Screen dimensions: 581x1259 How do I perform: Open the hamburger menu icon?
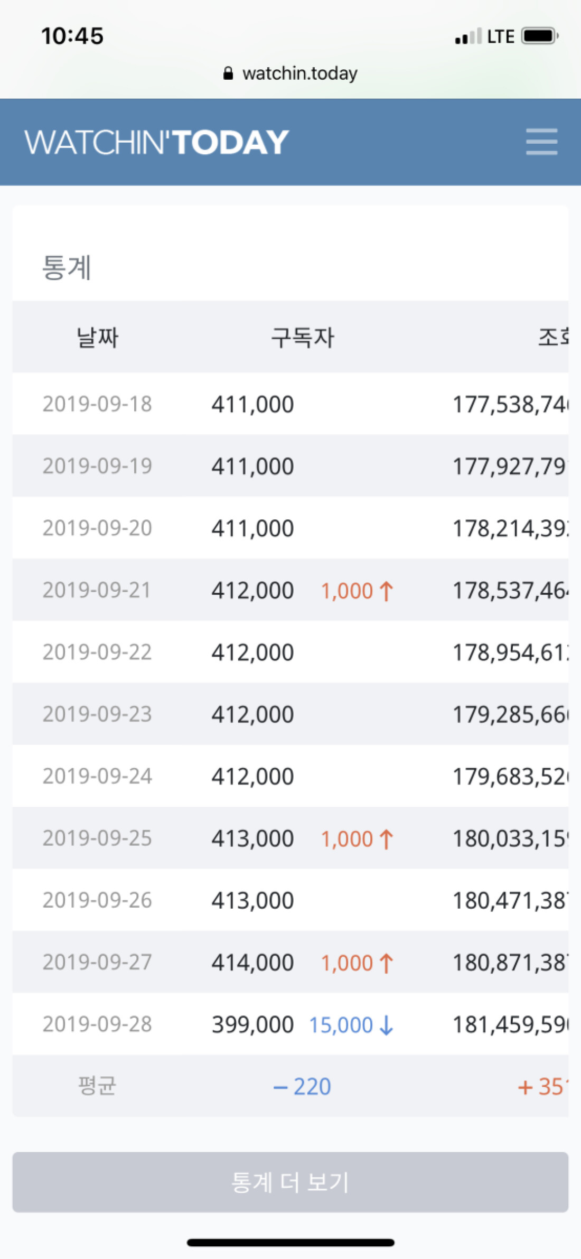[541, 142]
